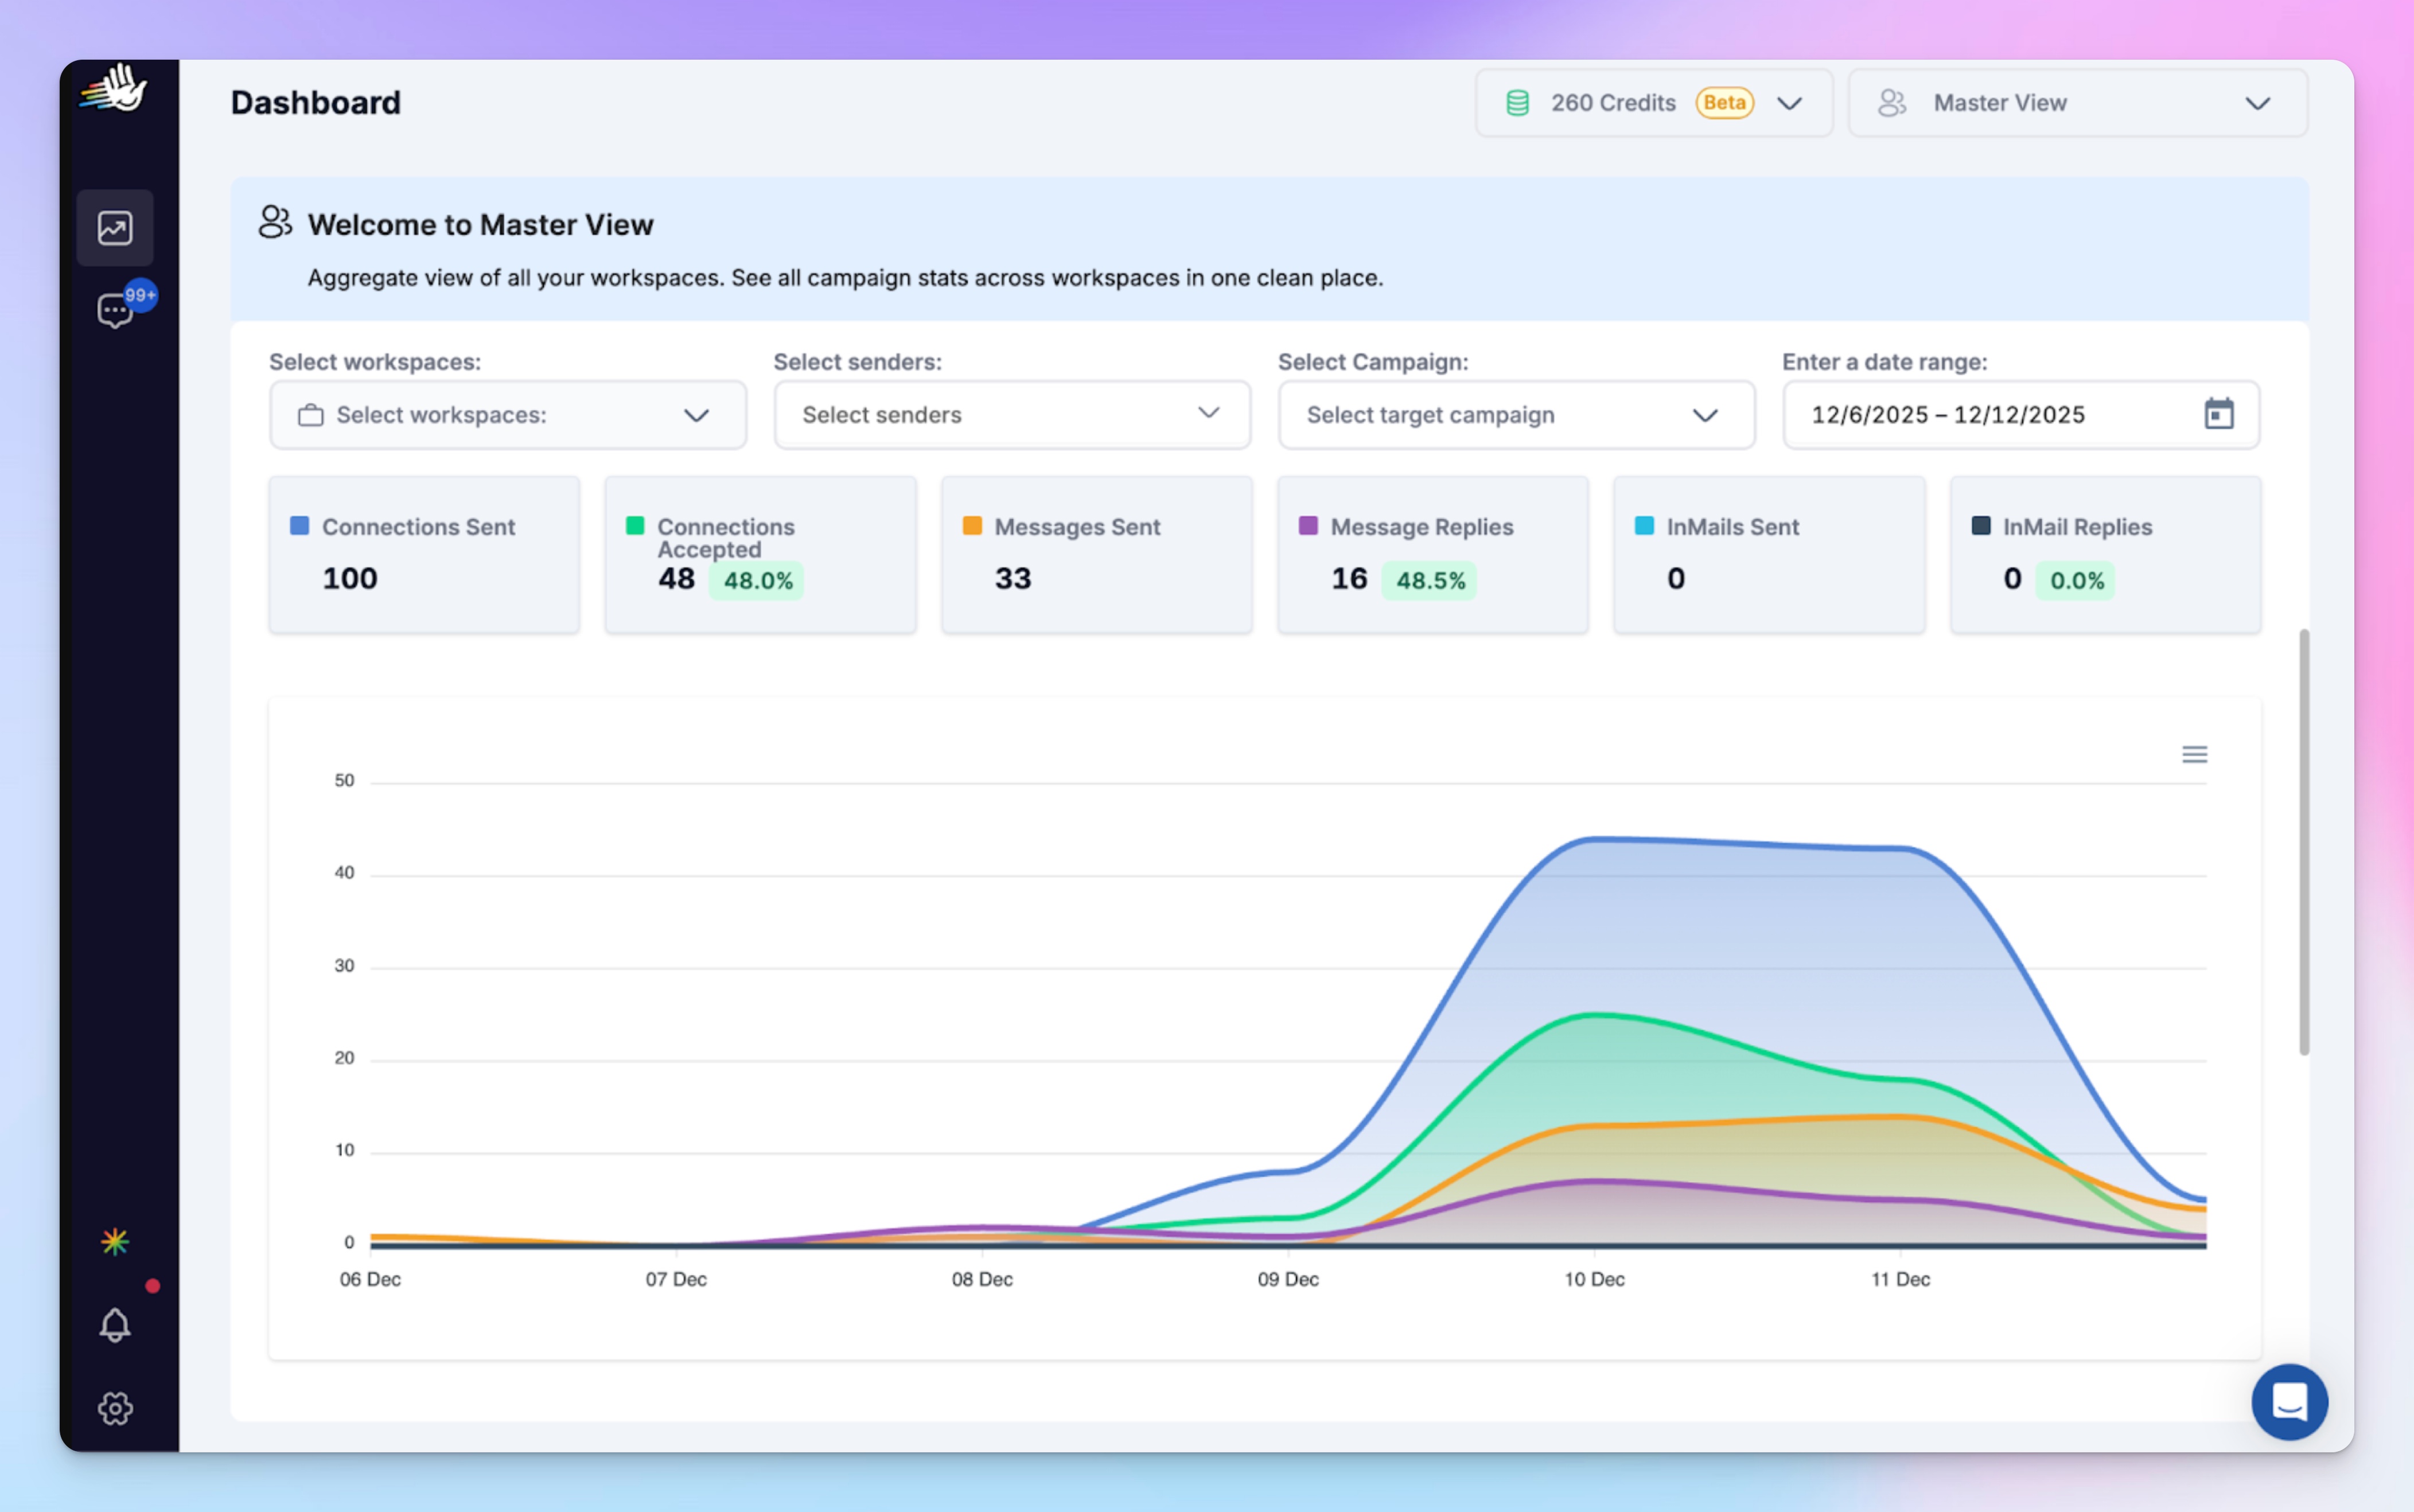Image resolution: width=2414 pixels, height=1512 pixels.
Task: Click the colorful star icon in sidebar
Action: coord(115,1241)
